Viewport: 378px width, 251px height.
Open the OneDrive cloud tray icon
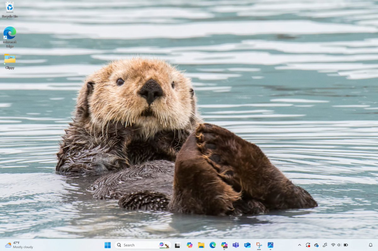(316, 245)
